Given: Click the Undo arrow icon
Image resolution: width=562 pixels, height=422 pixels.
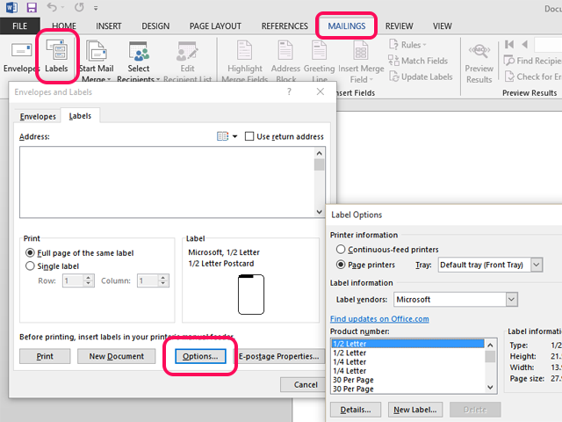Looking at the screenshot, I should [52, 7].
